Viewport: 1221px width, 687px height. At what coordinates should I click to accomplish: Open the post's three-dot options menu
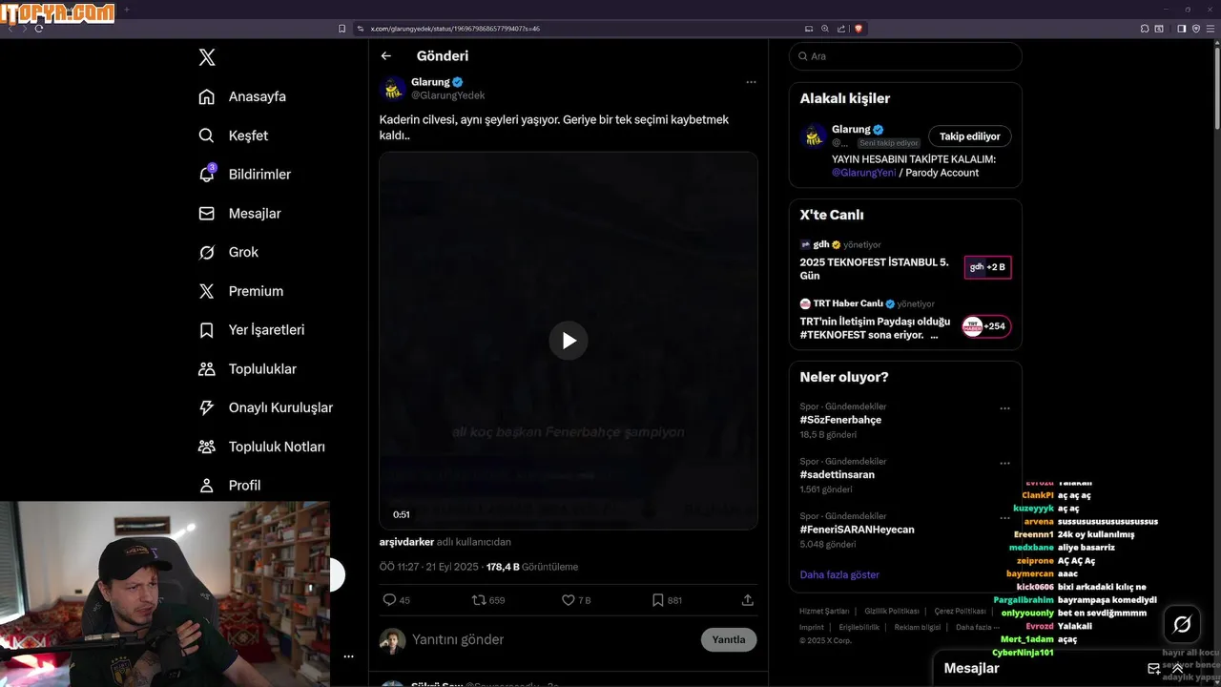(x=751, y=82)
